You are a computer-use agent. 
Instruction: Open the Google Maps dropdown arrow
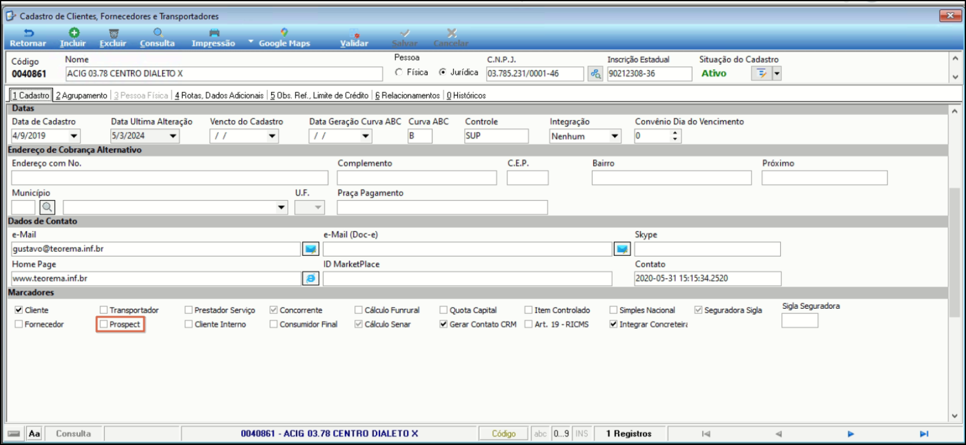(x=251, y=41)
